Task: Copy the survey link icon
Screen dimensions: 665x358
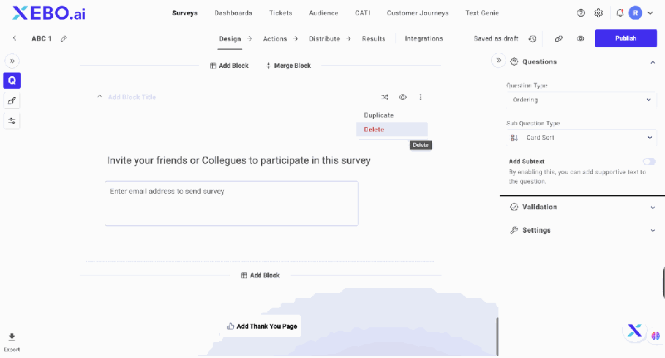Action: tap(559, 38)
